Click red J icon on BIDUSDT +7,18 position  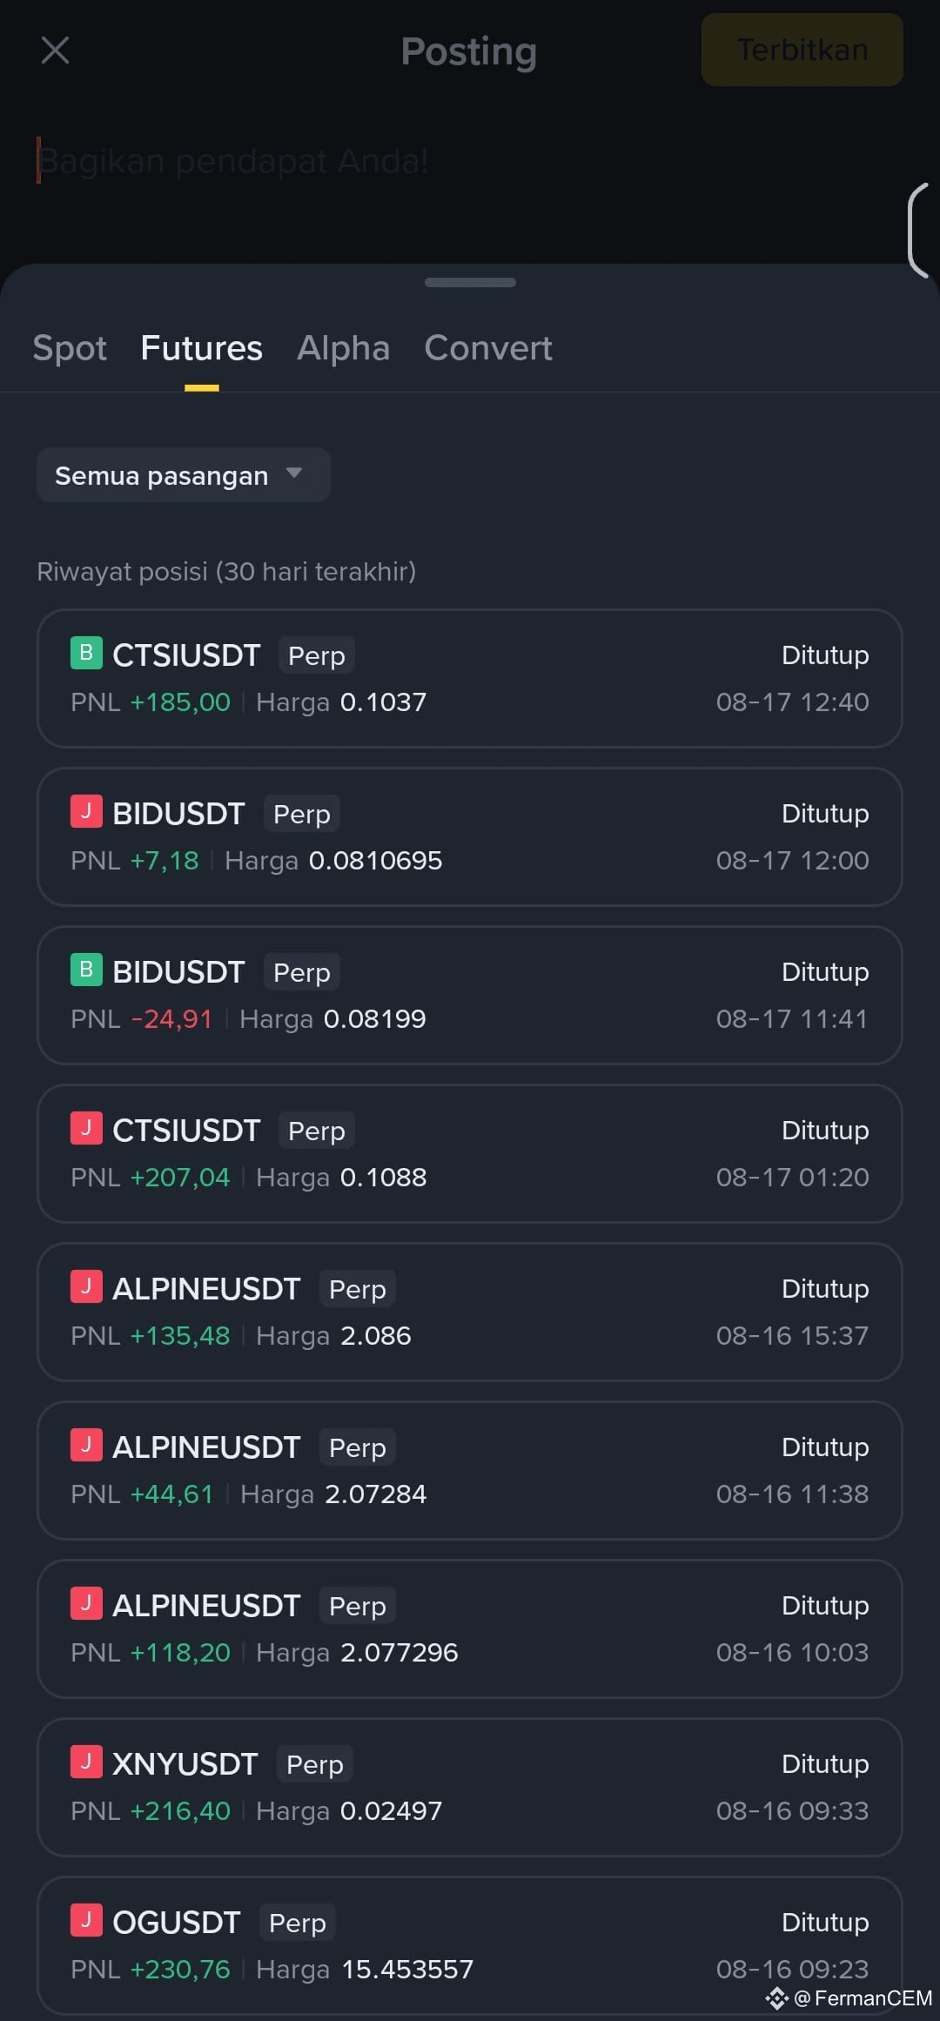[86, 811]
